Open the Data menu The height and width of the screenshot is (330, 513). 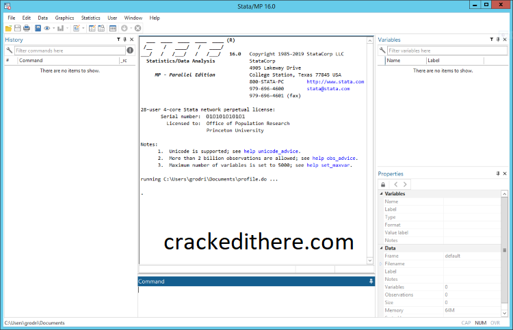pos(43,18)
